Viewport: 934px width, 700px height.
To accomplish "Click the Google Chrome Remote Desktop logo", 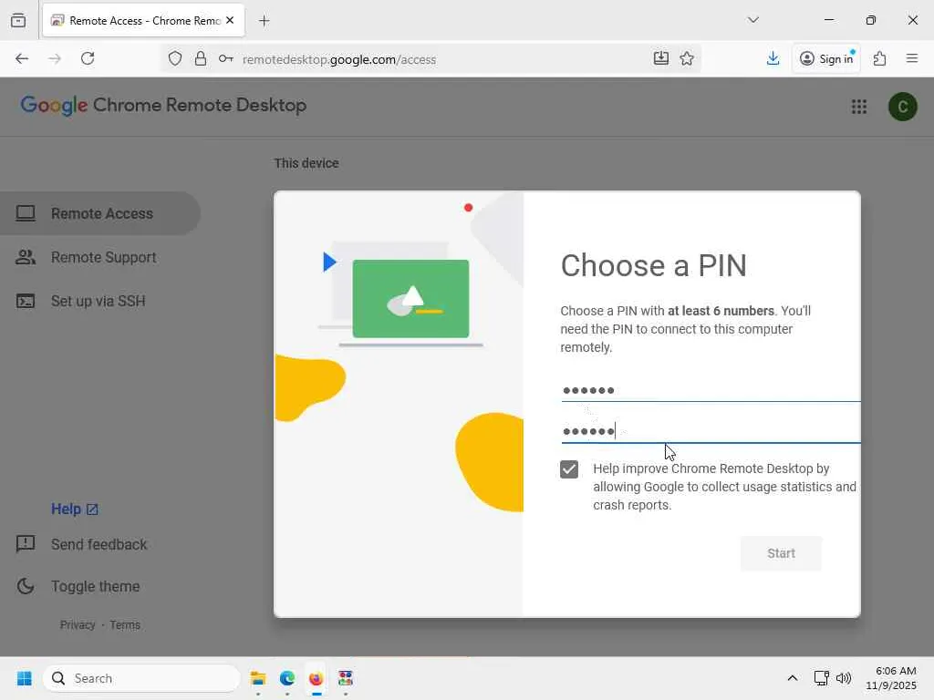I will click(x=163, y=106).
